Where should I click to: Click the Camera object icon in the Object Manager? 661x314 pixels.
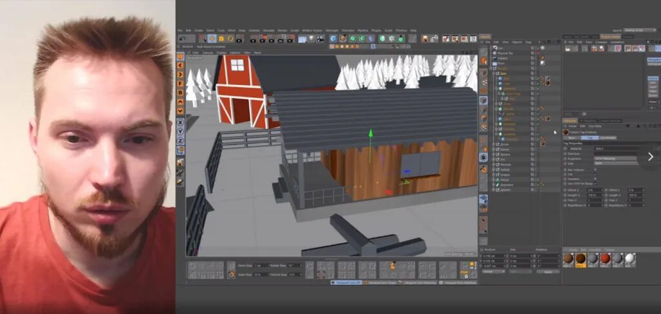[x=494, y=59]
